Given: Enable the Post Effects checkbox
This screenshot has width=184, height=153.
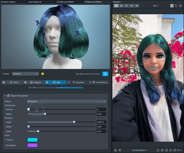Looking at the screenshot, I should tap(90, 82).
